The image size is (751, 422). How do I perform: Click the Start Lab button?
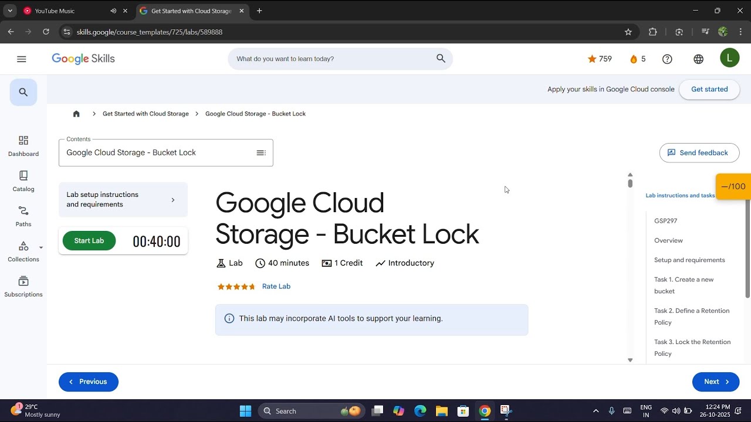click(x=89, y=240)
